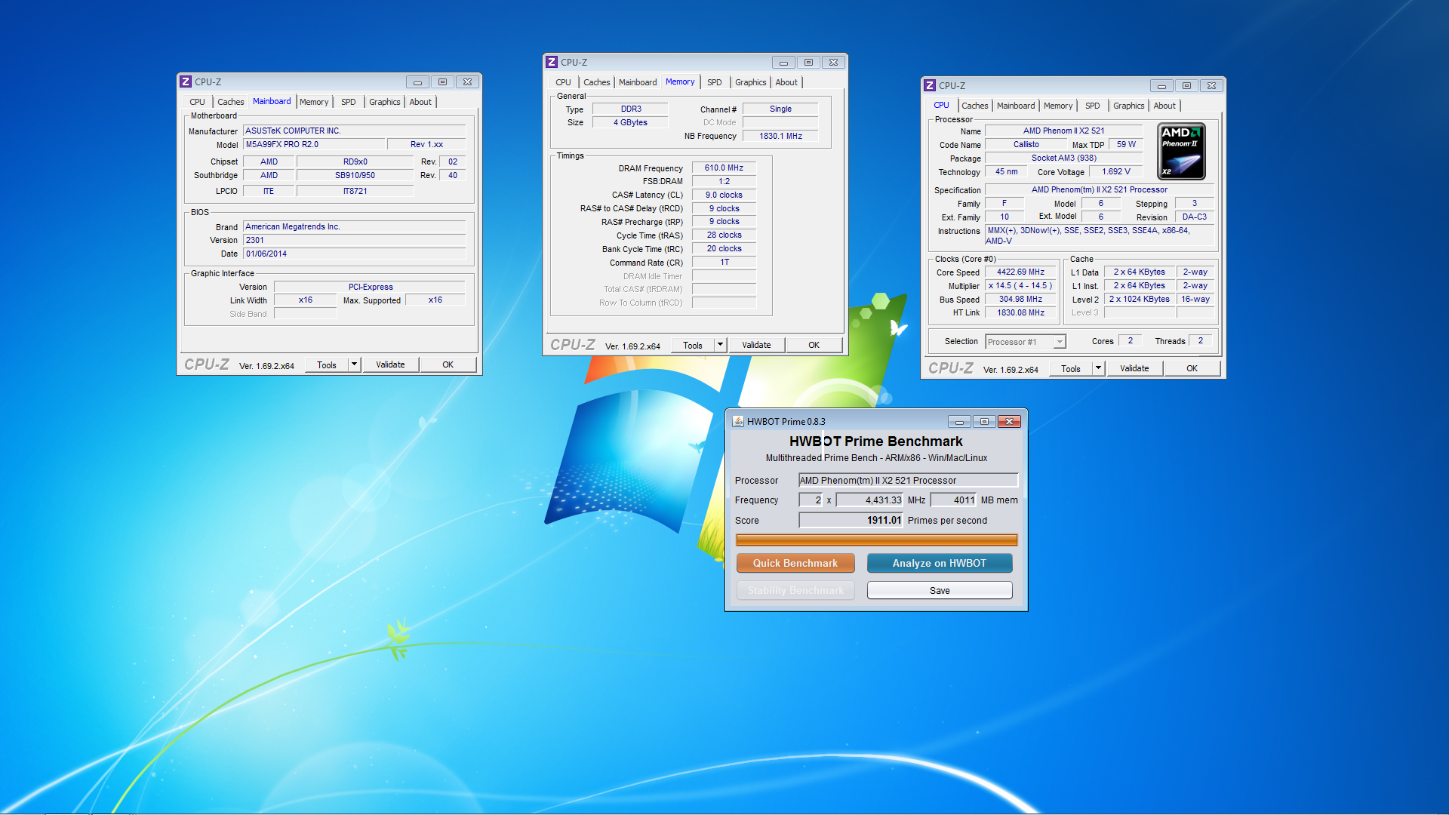Click the 4,431.33 MHz frequency field
1449x815 pixels.
tap(869, 500)
